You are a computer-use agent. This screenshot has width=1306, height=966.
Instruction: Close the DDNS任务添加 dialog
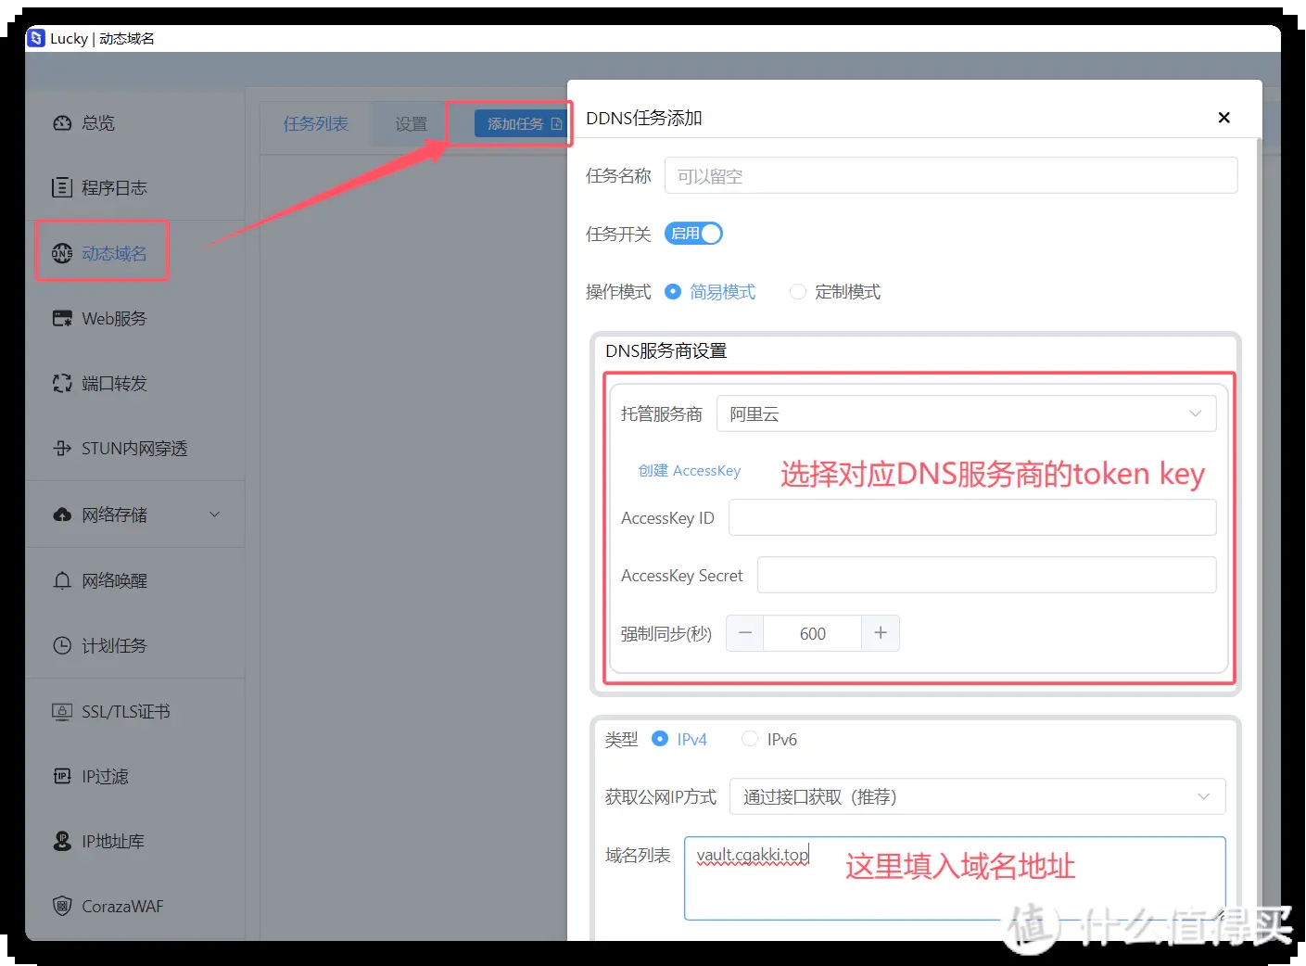point(1224,118)
